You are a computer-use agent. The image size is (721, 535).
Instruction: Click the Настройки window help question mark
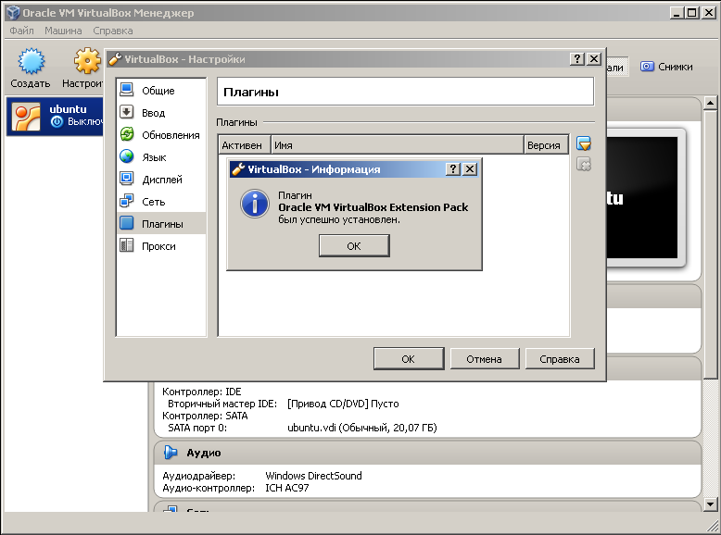577,59
